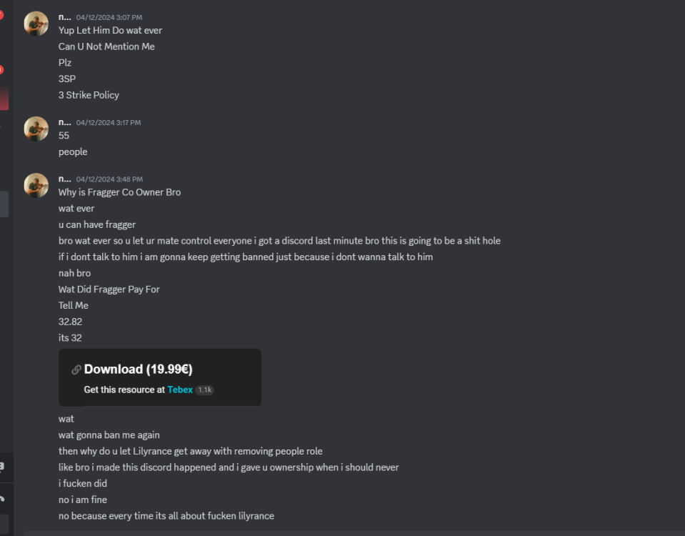Open the avatar on the 3:17 PM message
The image size is (685, 536).
click(x=36, y=129)
